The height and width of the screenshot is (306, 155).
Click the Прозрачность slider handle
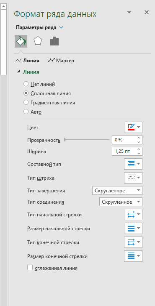pyautogui.click(x=65, y=140)
